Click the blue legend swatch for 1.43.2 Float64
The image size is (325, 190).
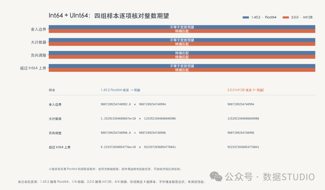click(x=246, y=17)
